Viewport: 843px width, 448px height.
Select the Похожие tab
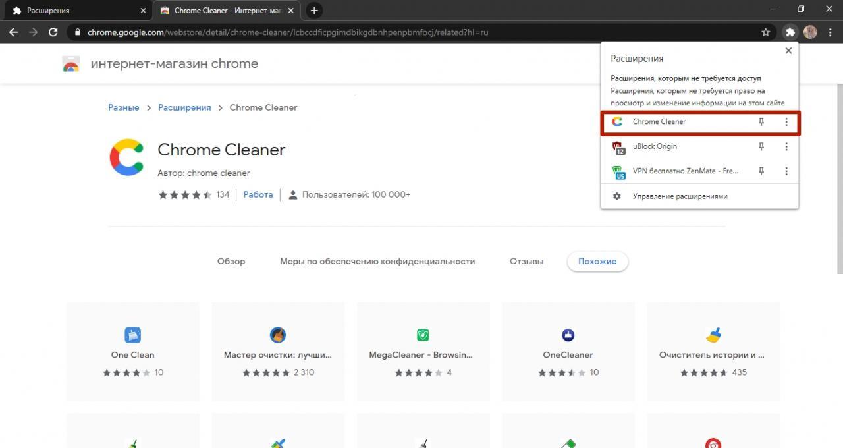coord(597,262)
